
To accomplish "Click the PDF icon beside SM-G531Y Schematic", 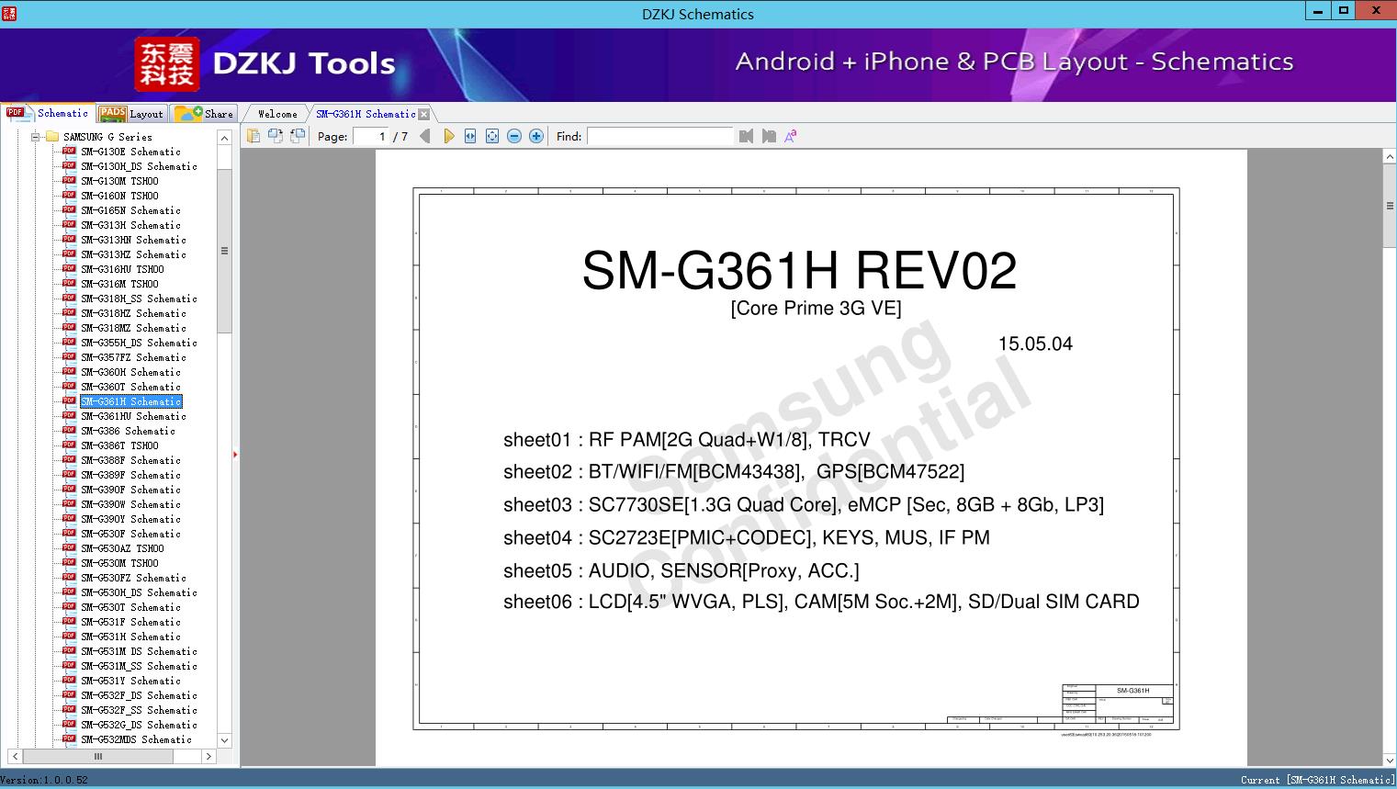I will coord(69,680).
